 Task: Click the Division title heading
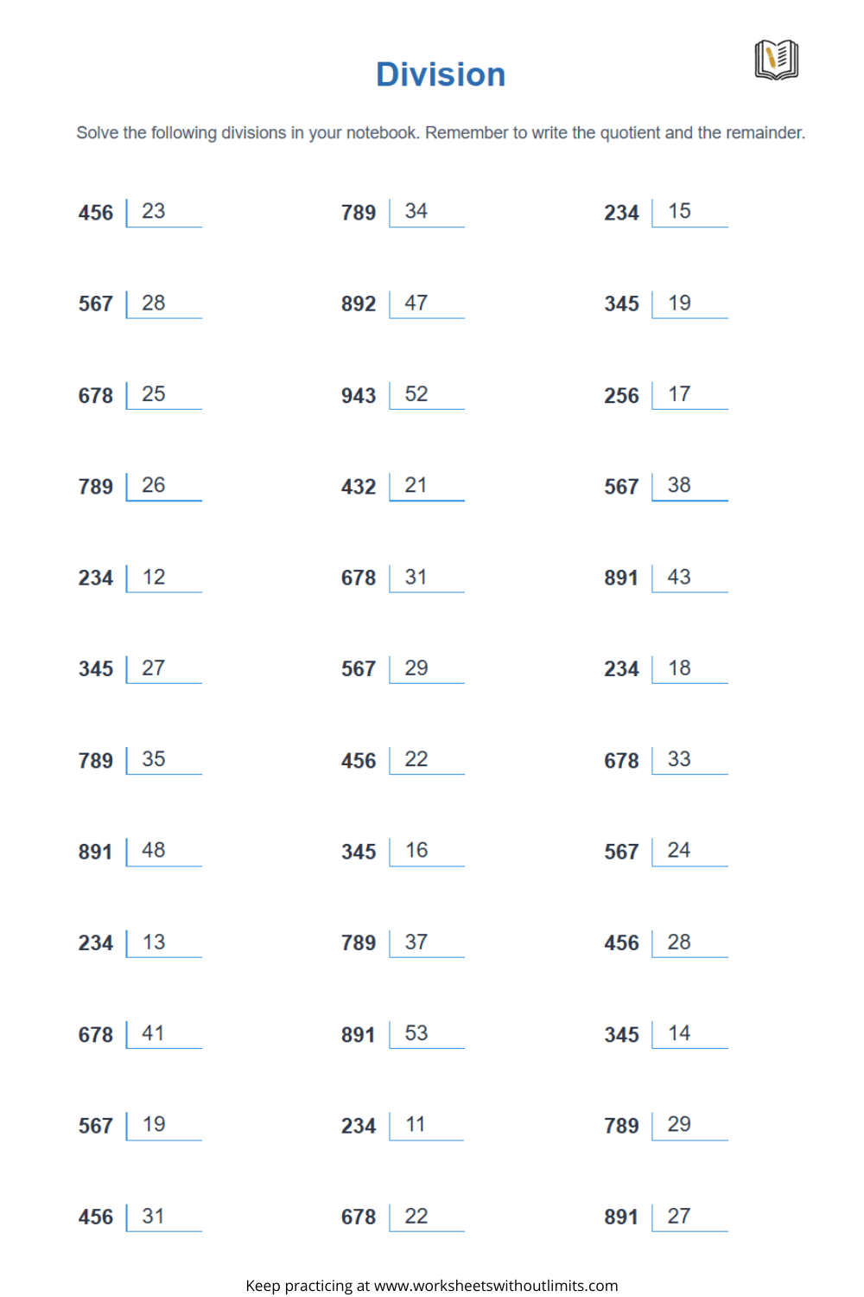coord(441,74)
